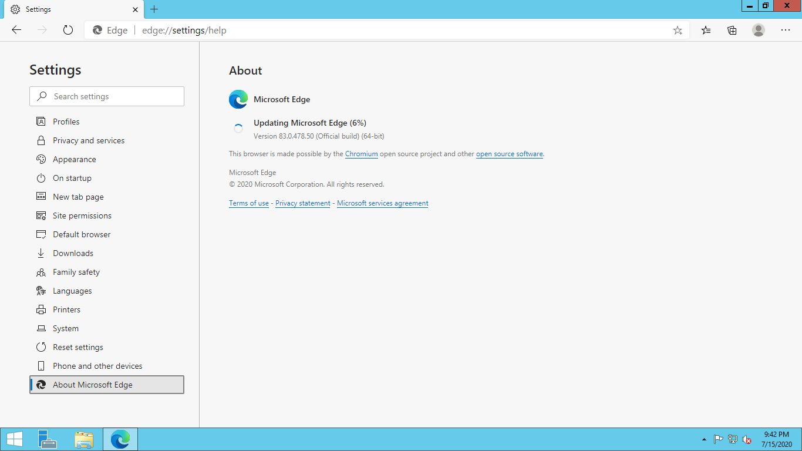The height and width of the screenshot is (451, 802).
Task: Open the Downloads settings section
Action: [107, 253]
